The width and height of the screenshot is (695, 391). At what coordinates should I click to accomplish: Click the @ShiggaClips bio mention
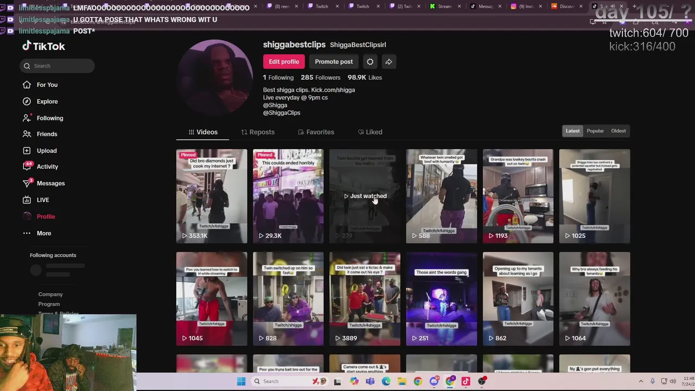coord(282,113)
